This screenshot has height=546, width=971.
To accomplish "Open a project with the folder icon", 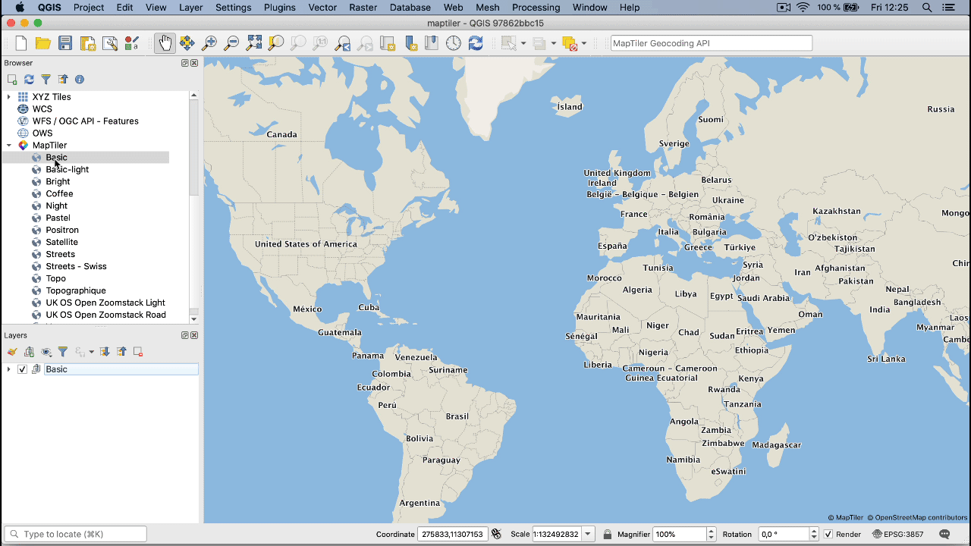I will [x=43, y=43].
